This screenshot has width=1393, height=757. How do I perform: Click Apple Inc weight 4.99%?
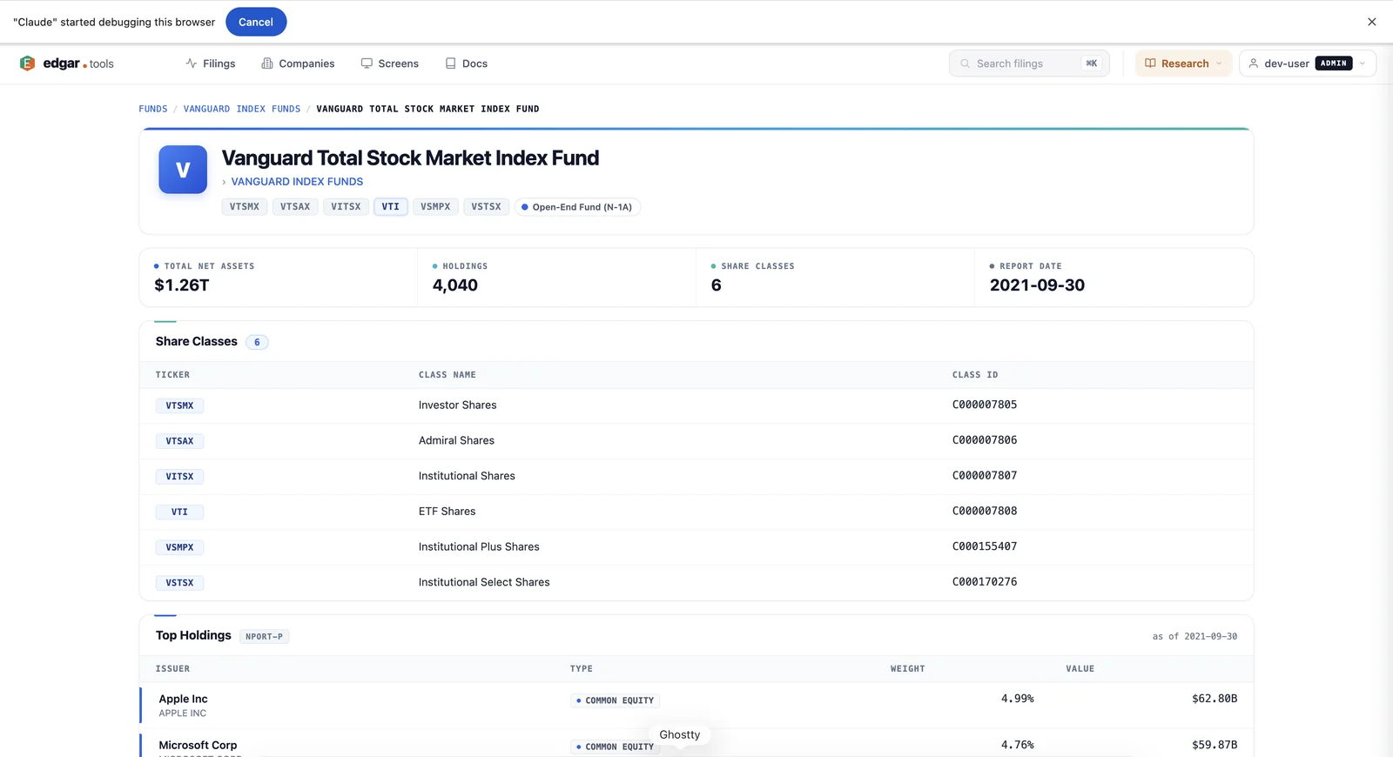pos(1017,699)
